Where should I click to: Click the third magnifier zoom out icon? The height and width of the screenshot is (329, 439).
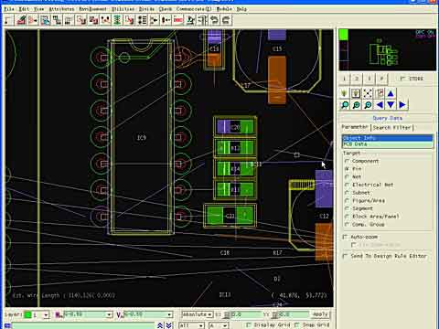[x=368, y=105]
